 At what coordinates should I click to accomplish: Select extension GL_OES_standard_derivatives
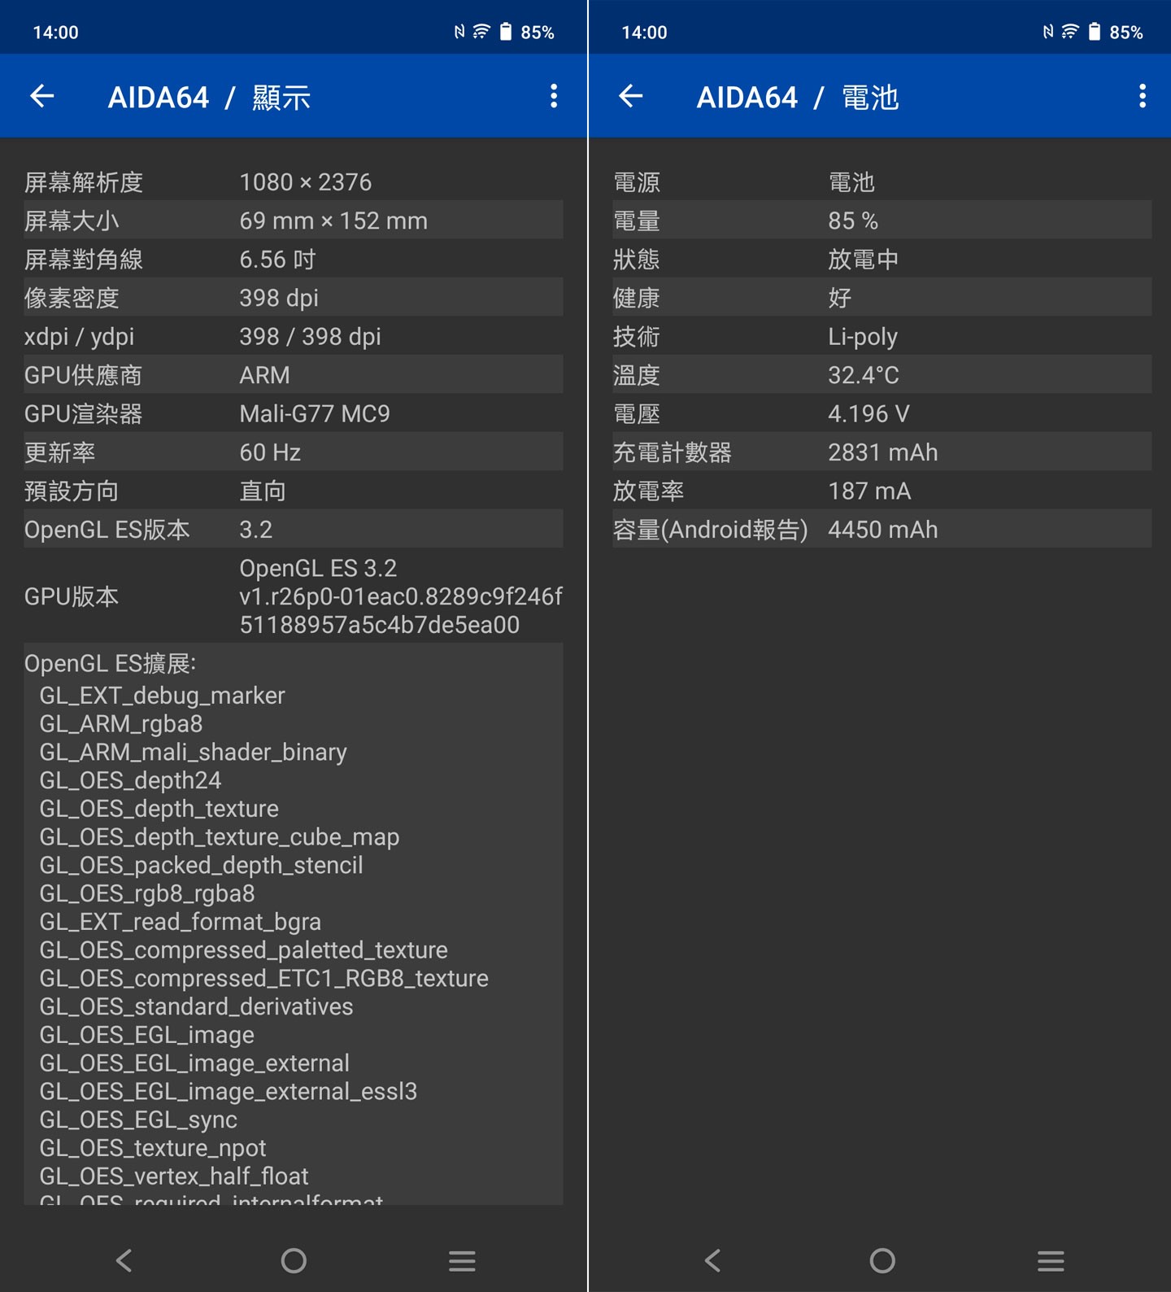pyautogui.click(x=196, y=1006)
